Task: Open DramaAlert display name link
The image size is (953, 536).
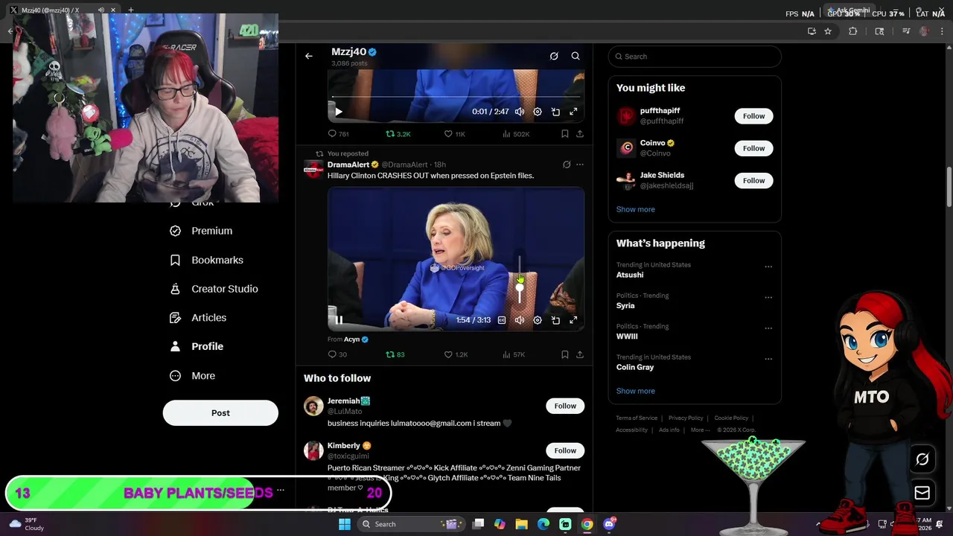Action: [348, 165]
